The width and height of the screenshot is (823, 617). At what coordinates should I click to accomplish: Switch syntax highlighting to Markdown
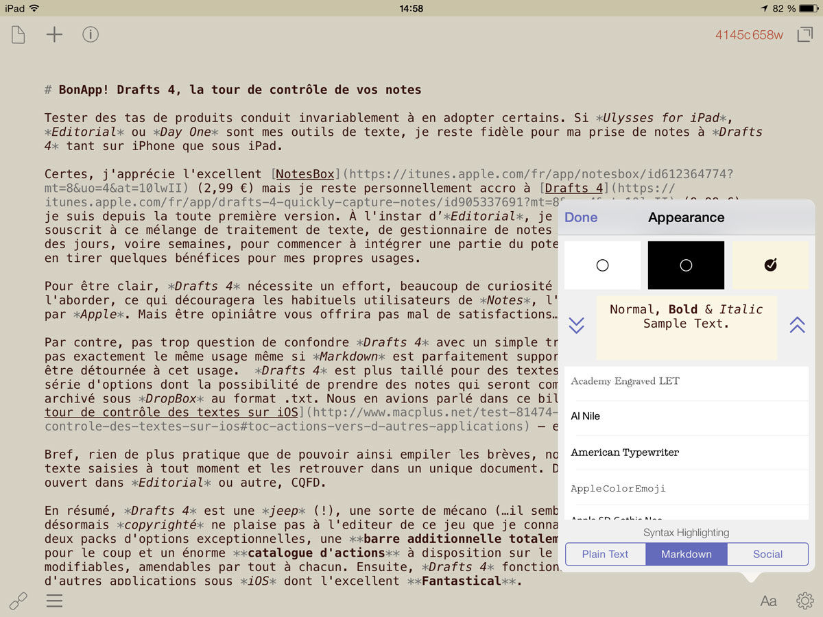(x=687, y=554)
